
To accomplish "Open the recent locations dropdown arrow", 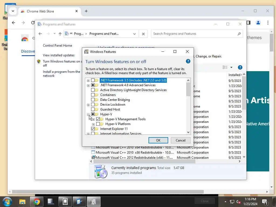I will click(x=54, y=34).
